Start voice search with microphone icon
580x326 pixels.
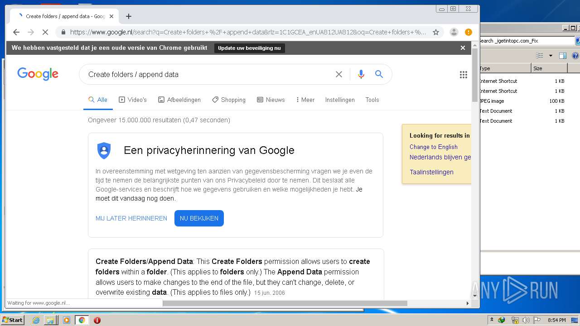point(361,74)
